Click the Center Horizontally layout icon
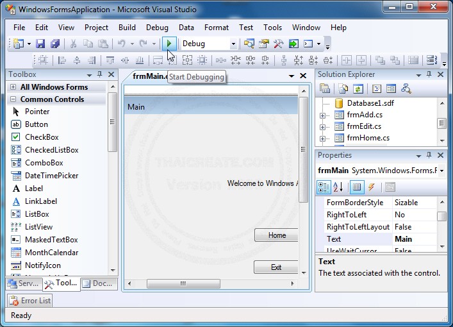Image resolution: width=453 pixels, height=327 pixels. point(347,60)
